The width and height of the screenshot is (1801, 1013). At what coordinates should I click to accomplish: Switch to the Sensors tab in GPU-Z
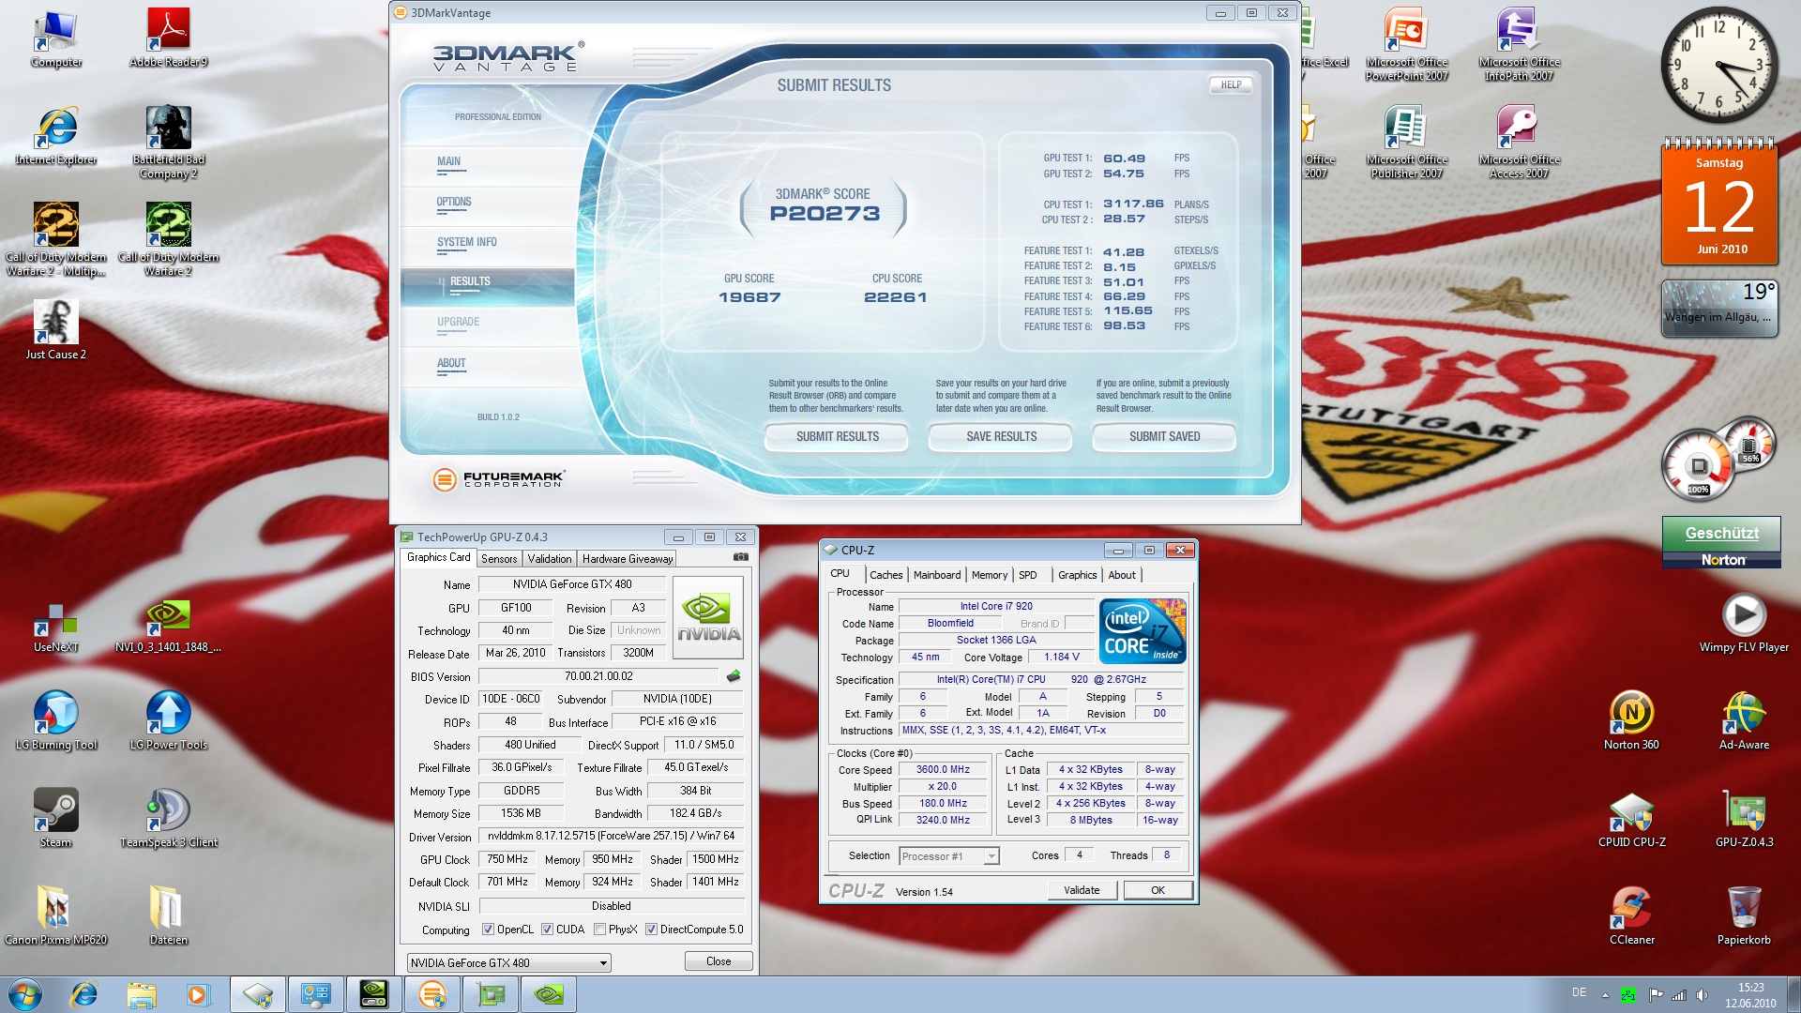[x=499, y=558]
